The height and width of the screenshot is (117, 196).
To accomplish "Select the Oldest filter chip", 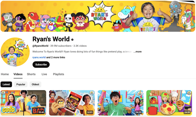I will (x=35, y=84).
